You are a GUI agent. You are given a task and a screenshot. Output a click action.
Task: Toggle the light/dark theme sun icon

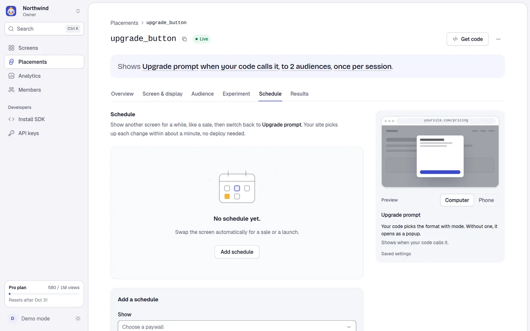coord(78,319)
